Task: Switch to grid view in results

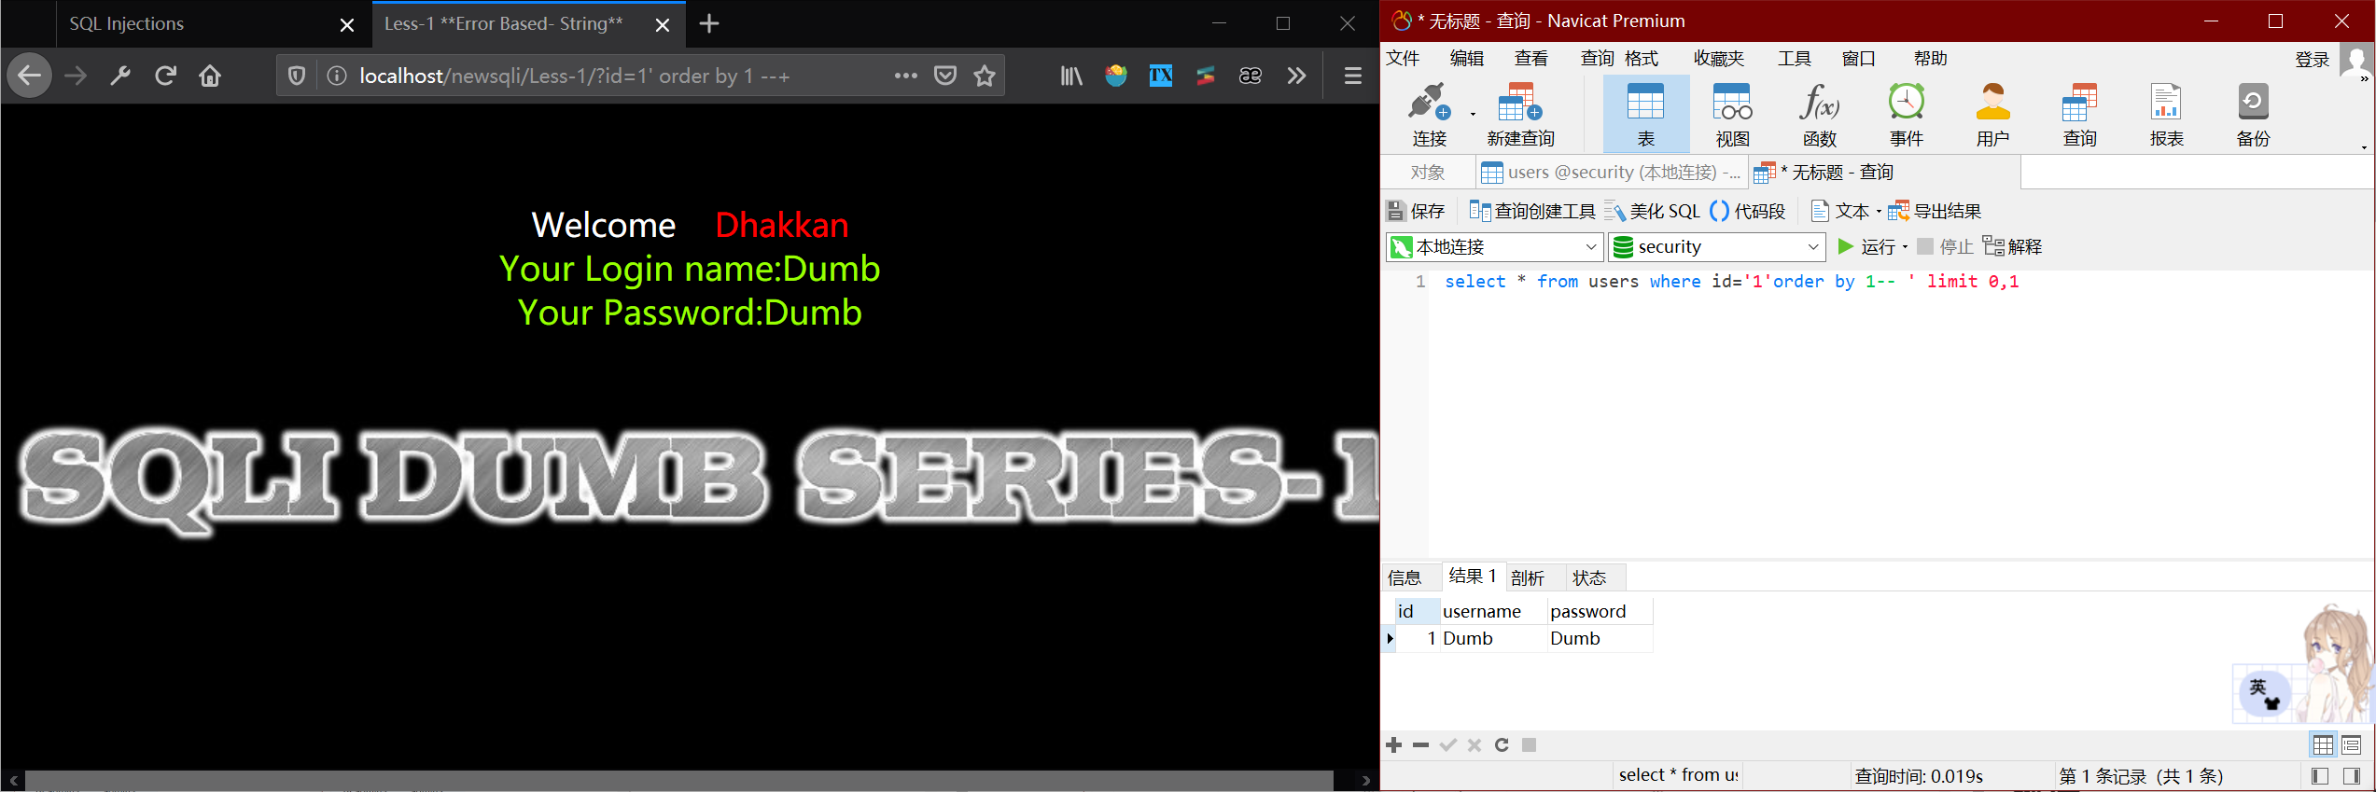Action: [x=2323, y=745]
